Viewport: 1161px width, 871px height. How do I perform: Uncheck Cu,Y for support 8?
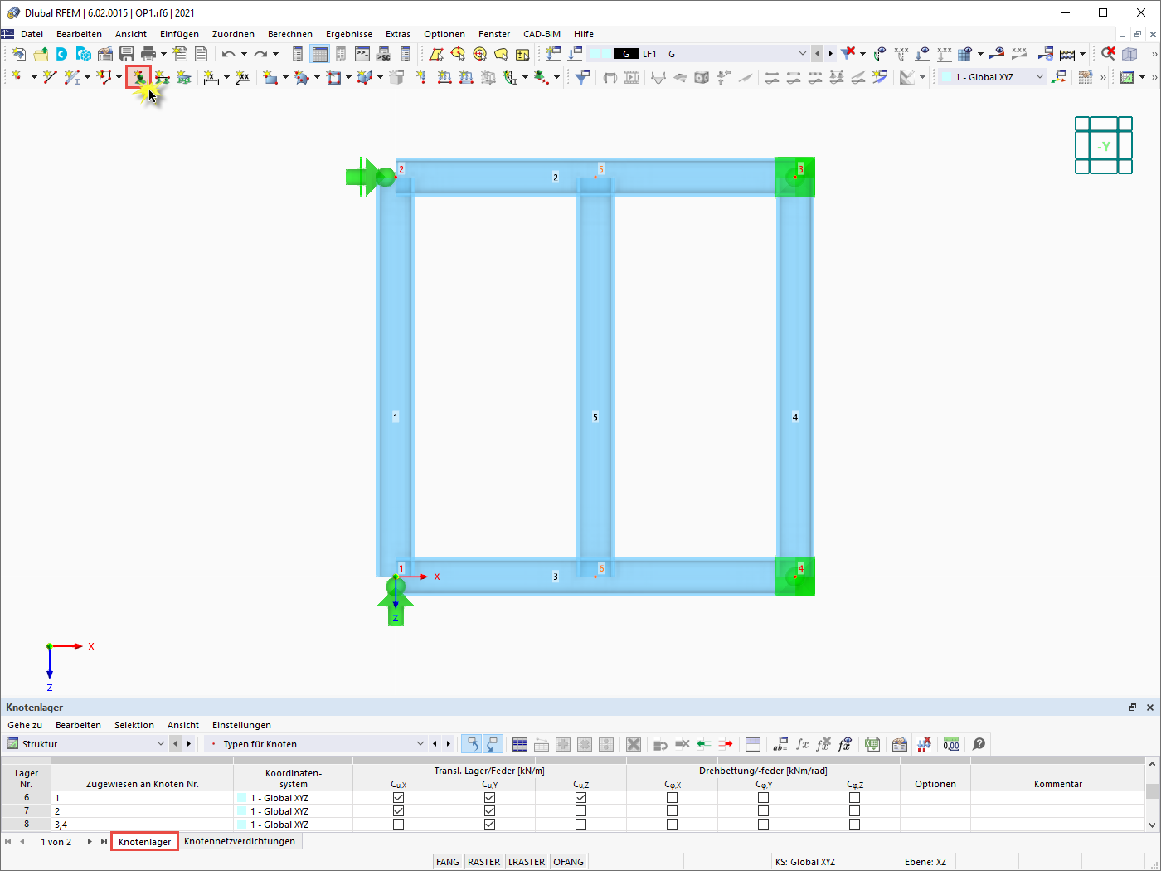click(x=489, y=825)
